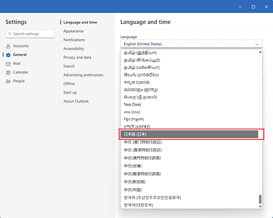The height and width of the screenshot is (218, 273).
Task: Go to Privacy and data
Action: coord(77,58)
